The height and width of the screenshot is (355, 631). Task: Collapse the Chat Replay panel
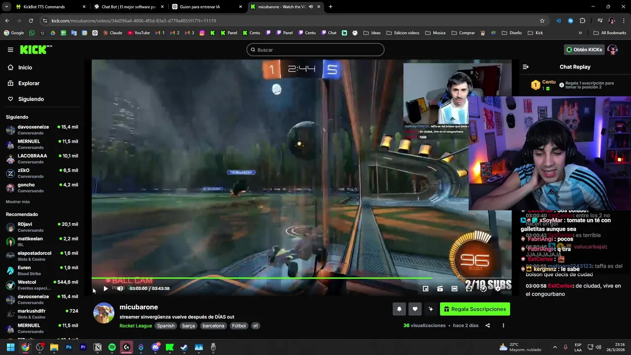526,67
